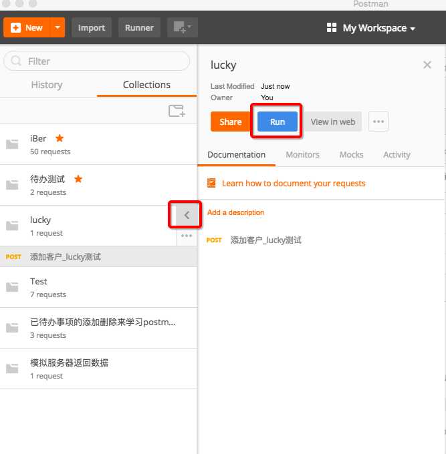Click the search magnifier icon in Filter
Screen dimensions: 446x454
coord(15,61)
